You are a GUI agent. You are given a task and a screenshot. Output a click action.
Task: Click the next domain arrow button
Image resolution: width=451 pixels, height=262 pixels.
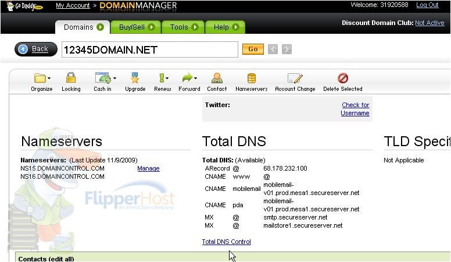[287, 49]
